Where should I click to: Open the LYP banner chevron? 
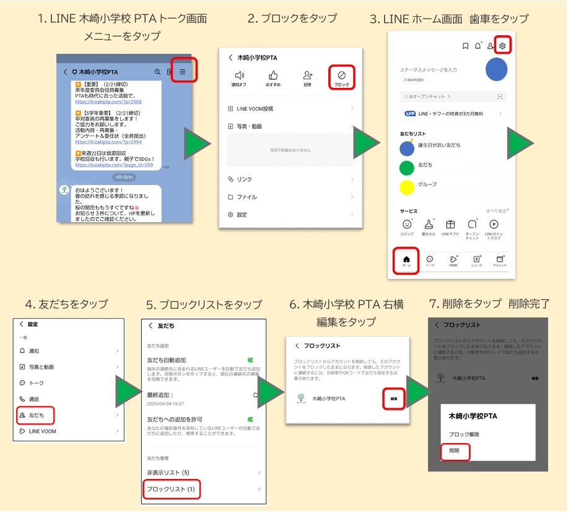pos(500,114)
